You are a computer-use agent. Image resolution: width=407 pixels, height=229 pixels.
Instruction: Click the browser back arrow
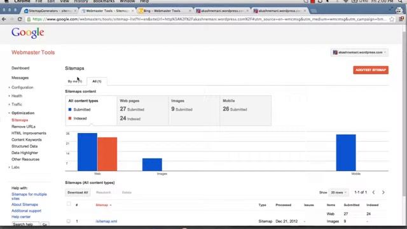coord(4,19)
